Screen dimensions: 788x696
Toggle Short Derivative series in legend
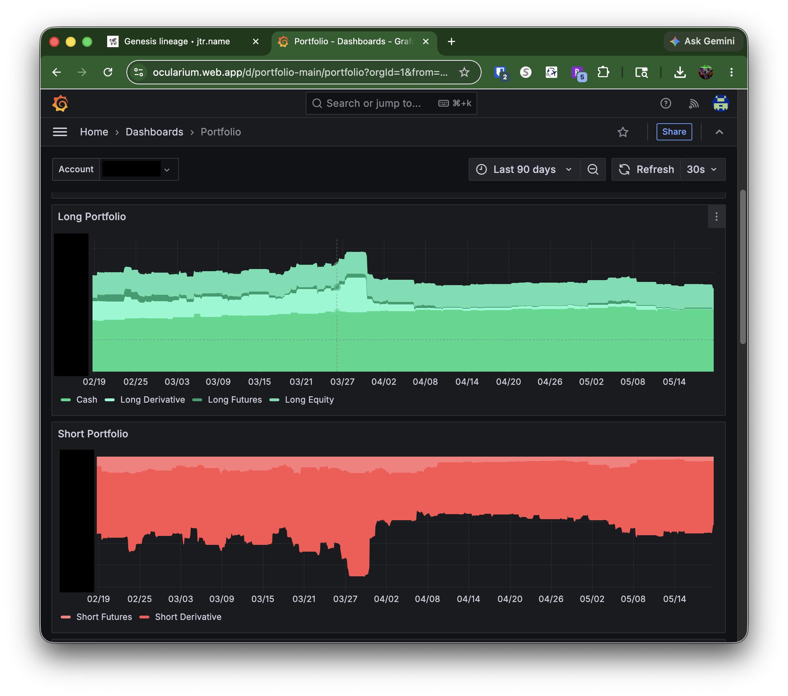pyautogui.click(x=180, y=617)
